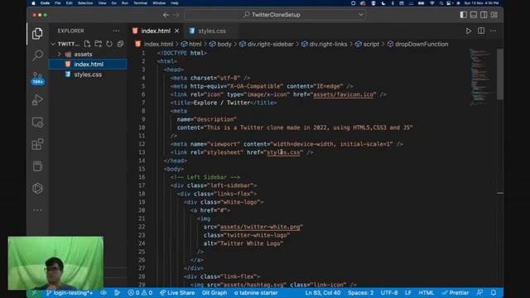Start Live Share from status bar
Image resolution: width=530 pixels, height=298 pixels.
point(177,292)
